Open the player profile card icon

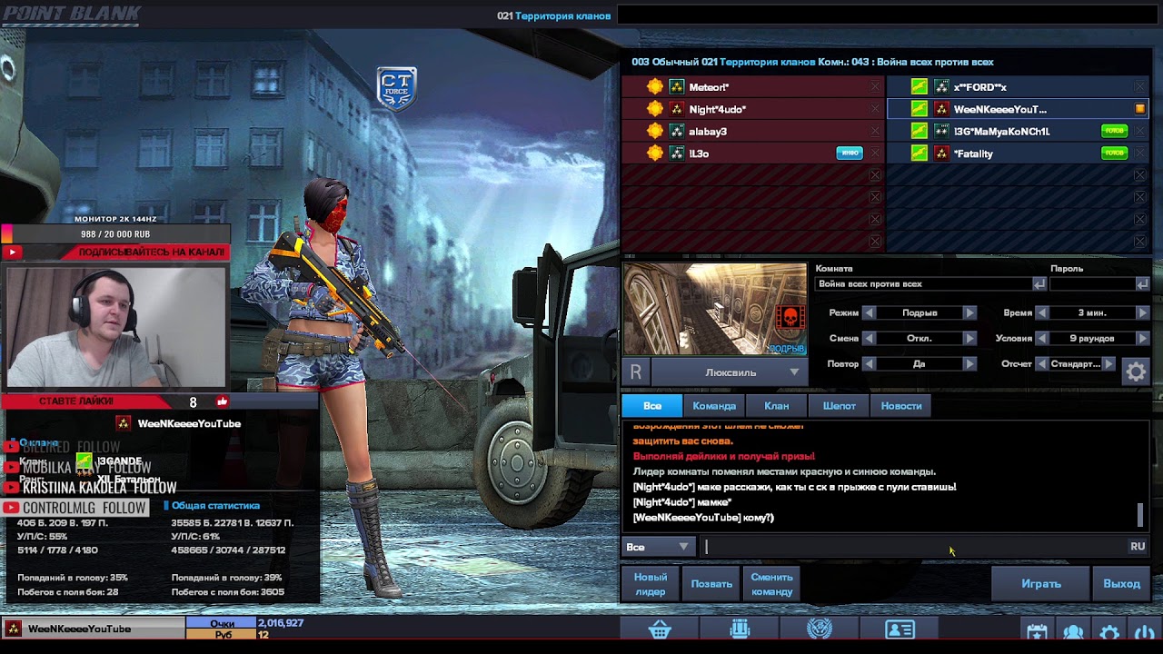900,629
